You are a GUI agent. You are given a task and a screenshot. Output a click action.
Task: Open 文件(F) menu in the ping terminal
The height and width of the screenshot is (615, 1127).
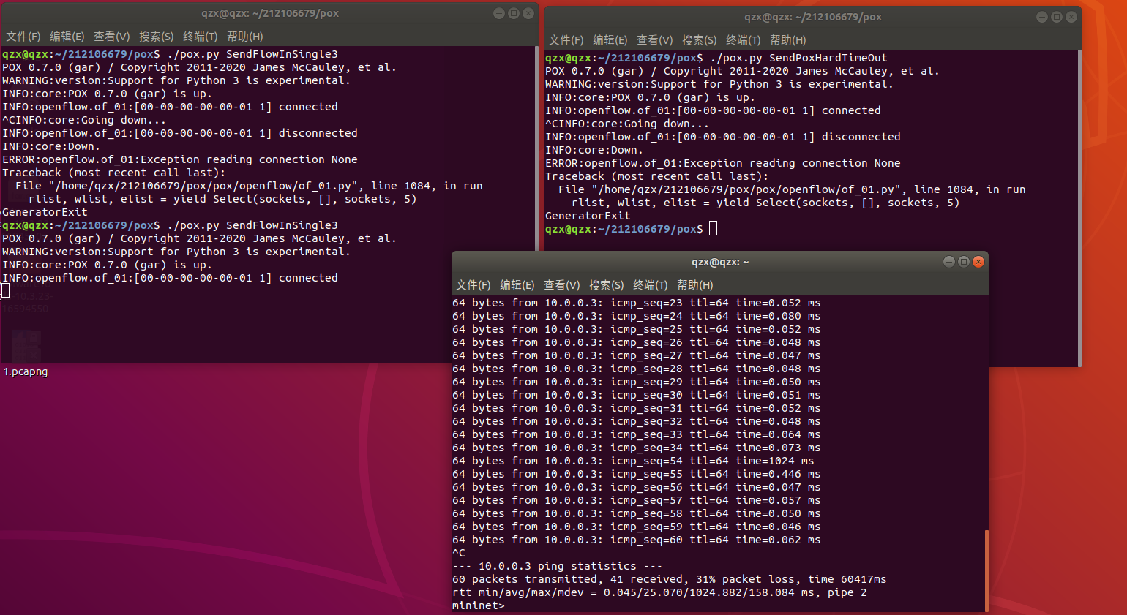click(x=473, y=285)
